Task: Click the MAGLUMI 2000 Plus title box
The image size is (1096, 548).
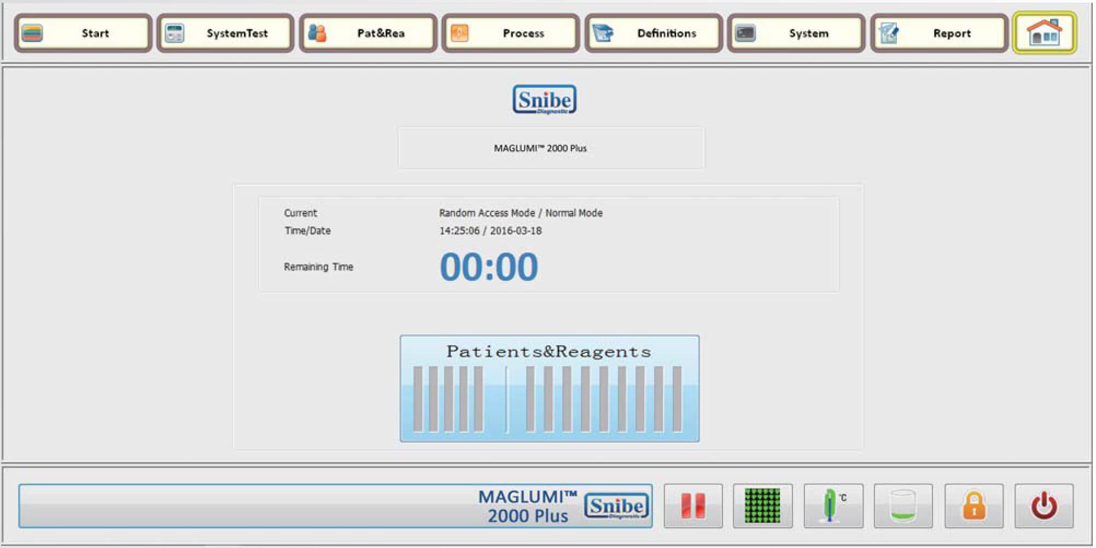Action: click(551, 148)
